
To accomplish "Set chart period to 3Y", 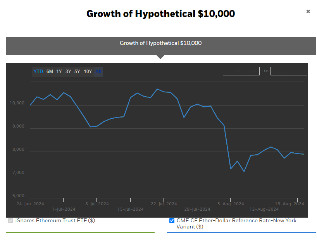I will (x=68, y=72).
